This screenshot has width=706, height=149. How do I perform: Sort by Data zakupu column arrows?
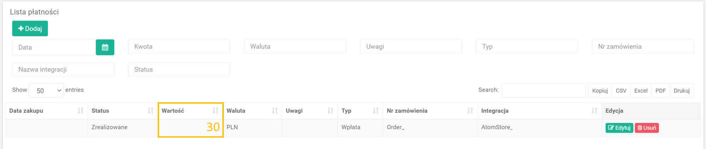(80, 111)
